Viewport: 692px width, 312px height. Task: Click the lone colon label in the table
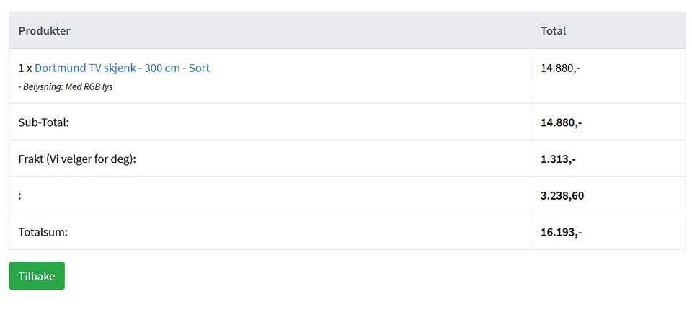tap(20, 196)
